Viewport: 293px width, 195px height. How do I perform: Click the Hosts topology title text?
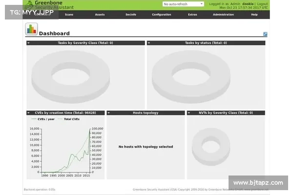146,113
